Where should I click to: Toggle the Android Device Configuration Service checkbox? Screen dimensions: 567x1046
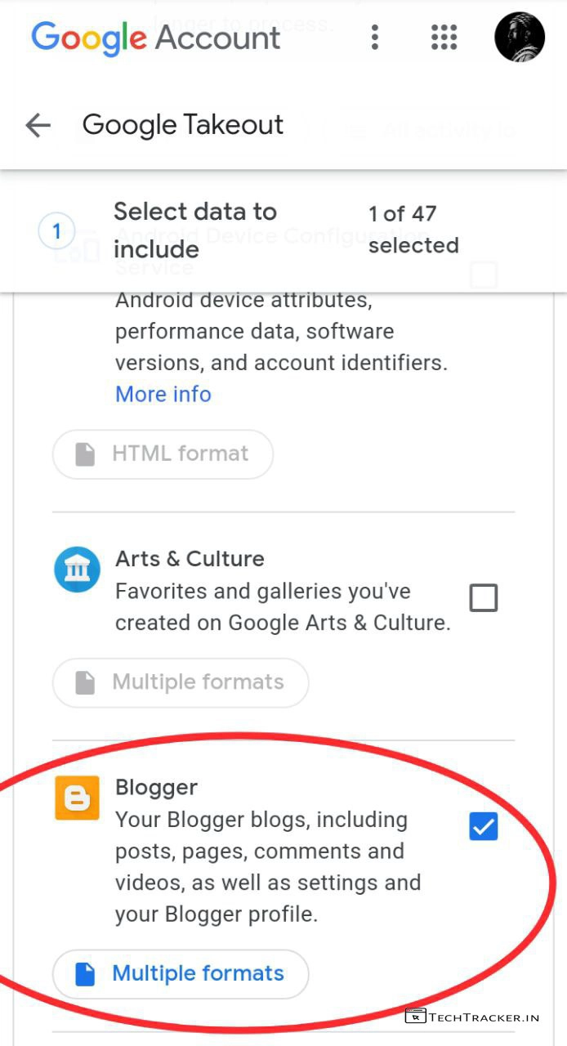(483, 275)
